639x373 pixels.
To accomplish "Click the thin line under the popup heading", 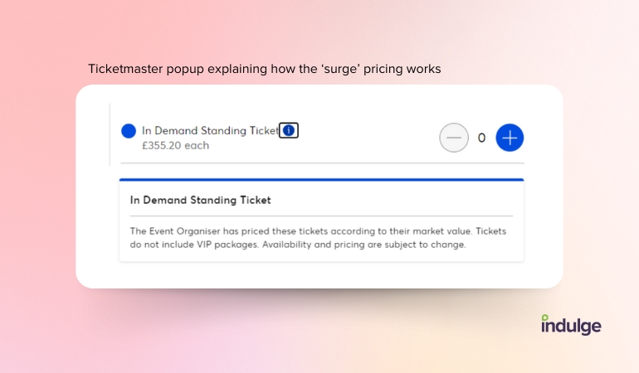I will coord(321,216).
